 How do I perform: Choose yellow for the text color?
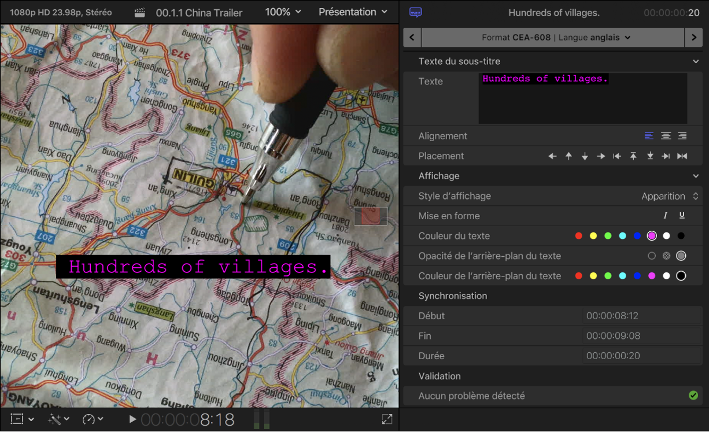pyautogui.click(x=593, y=235)
